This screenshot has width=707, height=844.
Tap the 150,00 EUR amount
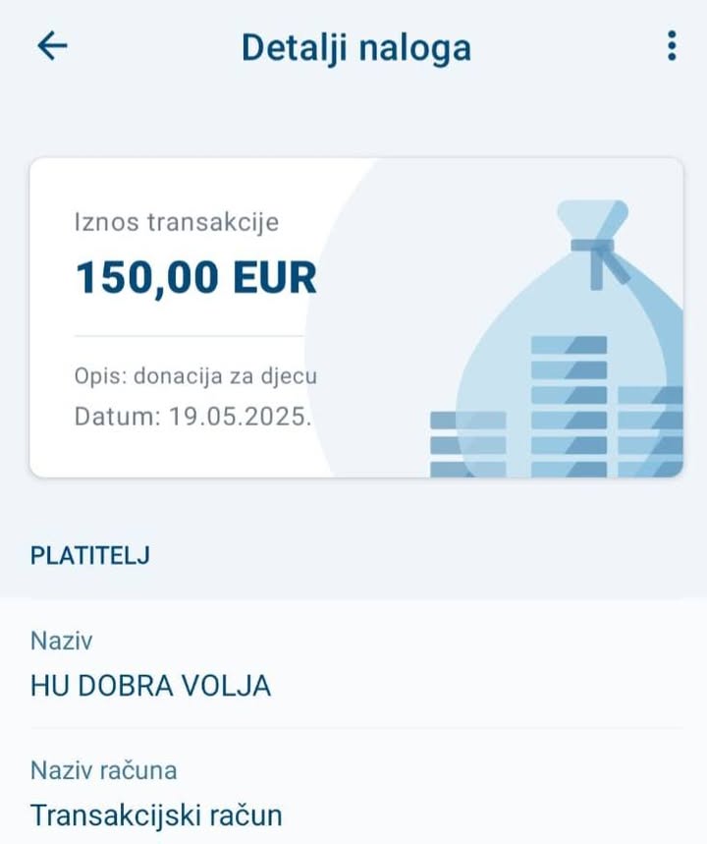pos(195,278)
